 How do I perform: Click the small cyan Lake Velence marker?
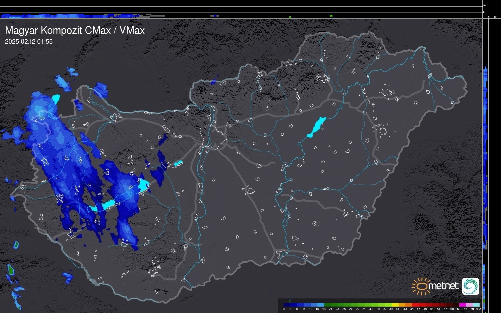[178, 163]
